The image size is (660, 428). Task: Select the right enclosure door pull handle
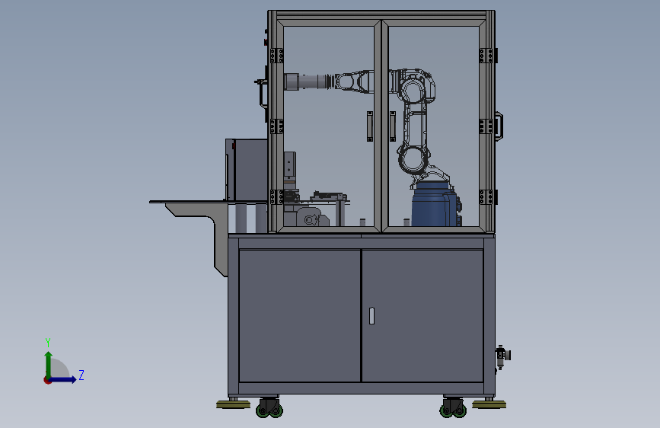pos(392,126)
